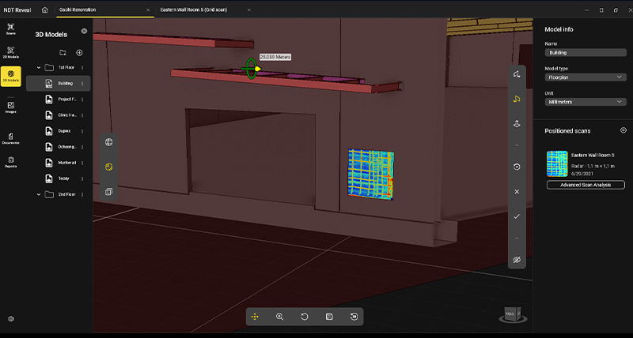The height and width of the screenshot is (338, 633).
Task: Click the Advanced Scan Analysis button
Action: 585,185
